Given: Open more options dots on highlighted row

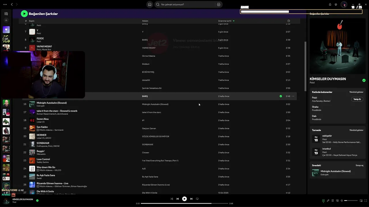Looking at the screenshot, I should tap(293, 96).
